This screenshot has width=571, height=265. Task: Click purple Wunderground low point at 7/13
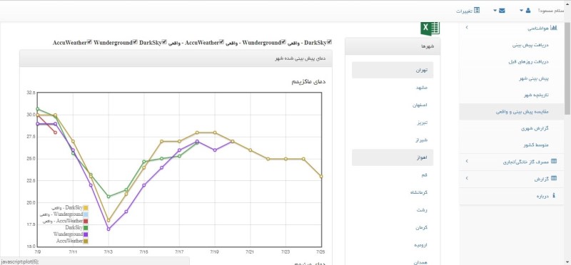(x=108, y=229)
